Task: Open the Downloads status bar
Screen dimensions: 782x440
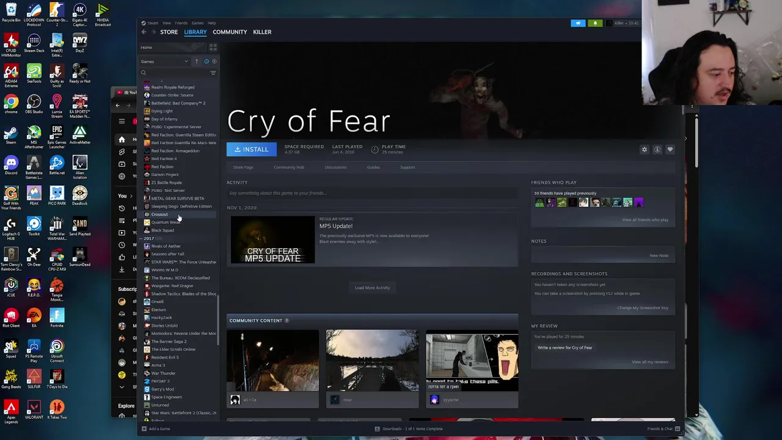Action: pos(409,429)
